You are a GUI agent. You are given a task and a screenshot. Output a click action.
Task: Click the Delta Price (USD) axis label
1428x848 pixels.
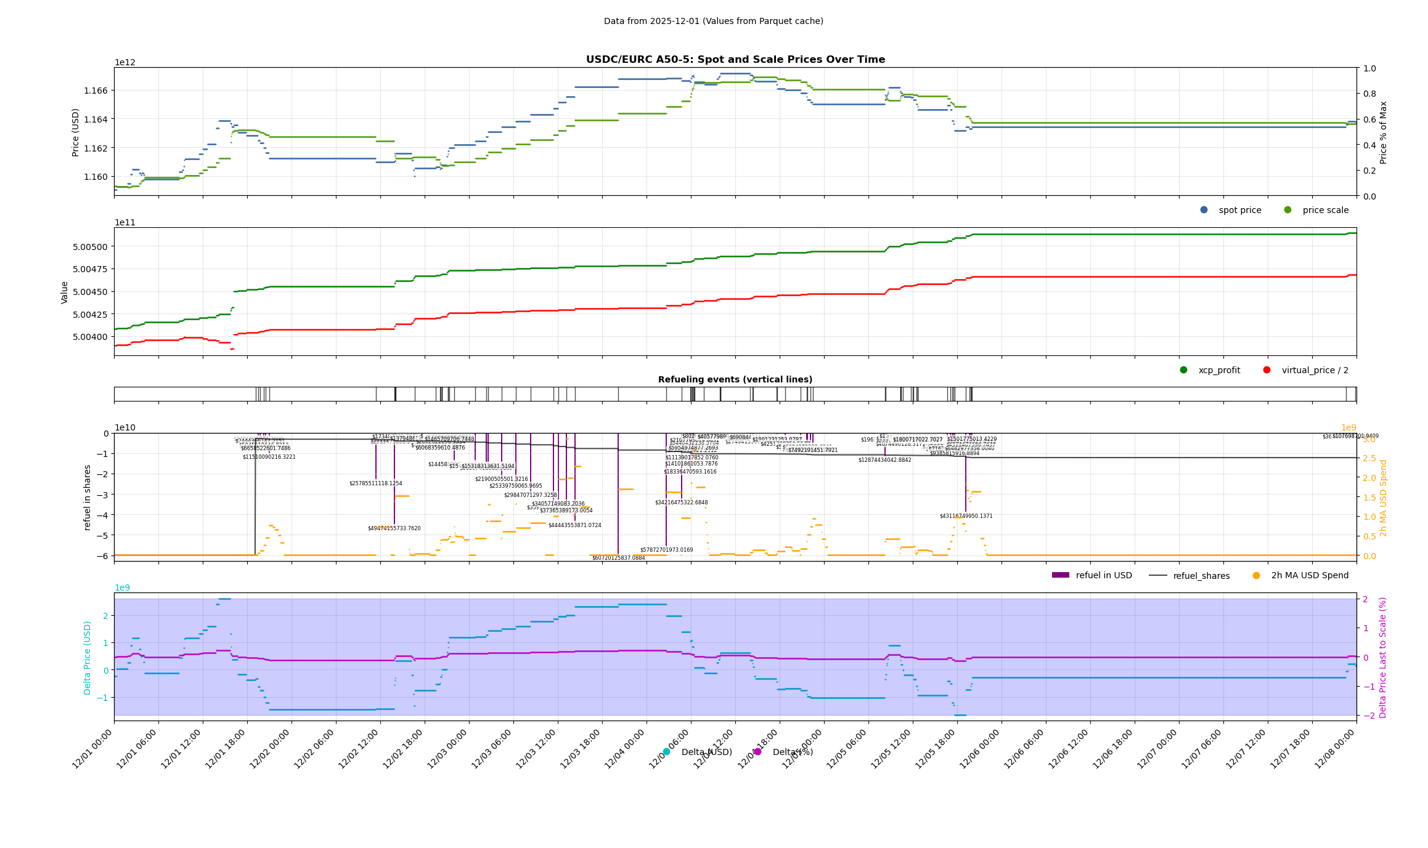pyautogui.click(x=88, y=658)
